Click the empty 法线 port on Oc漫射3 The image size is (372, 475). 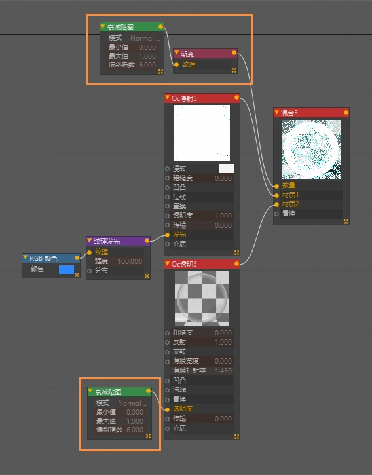[167, 197]
